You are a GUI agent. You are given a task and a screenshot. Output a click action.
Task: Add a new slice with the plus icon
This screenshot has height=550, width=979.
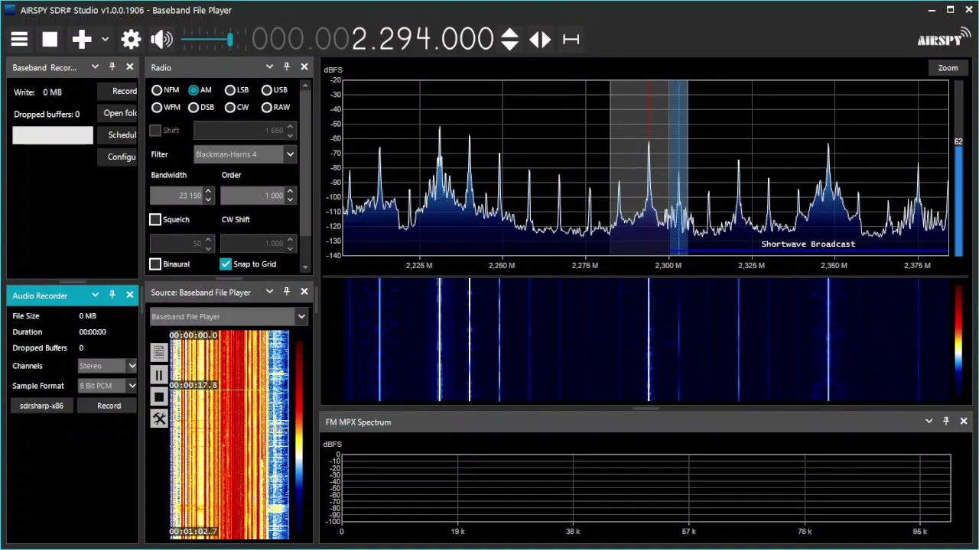(x=82, y=40)
